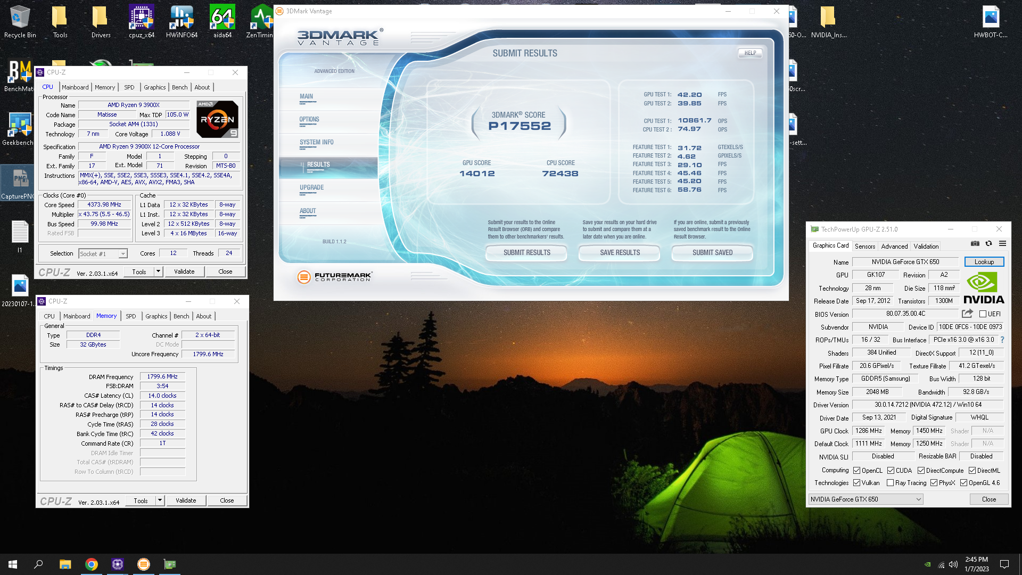Click Validate in the lower CPU-Z Memory window
Image resolution: width=1022 pixels, height=575 pixels.
click(186, 500)
